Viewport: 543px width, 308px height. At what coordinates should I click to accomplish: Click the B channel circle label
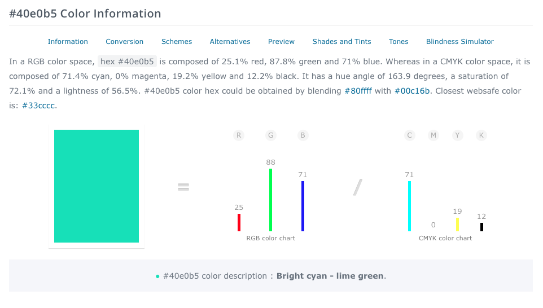tap(303, 135)
